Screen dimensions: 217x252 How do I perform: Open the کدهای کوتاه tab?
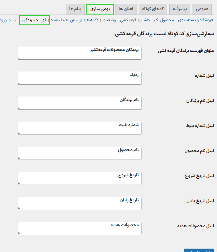tap(153, 9)
